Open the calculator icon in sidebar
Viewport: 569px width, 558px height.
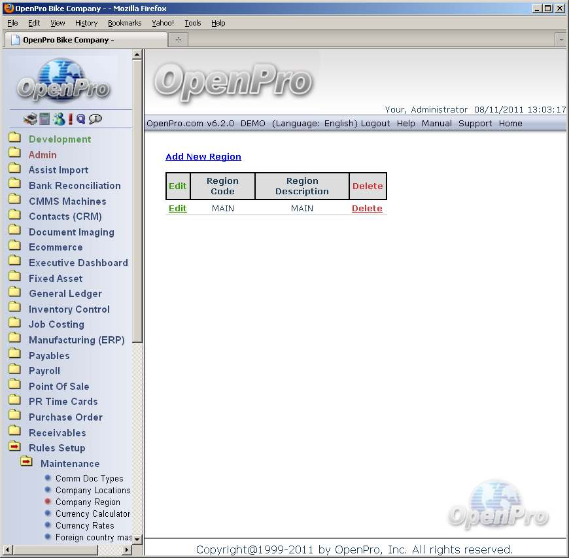pos(44,119)
